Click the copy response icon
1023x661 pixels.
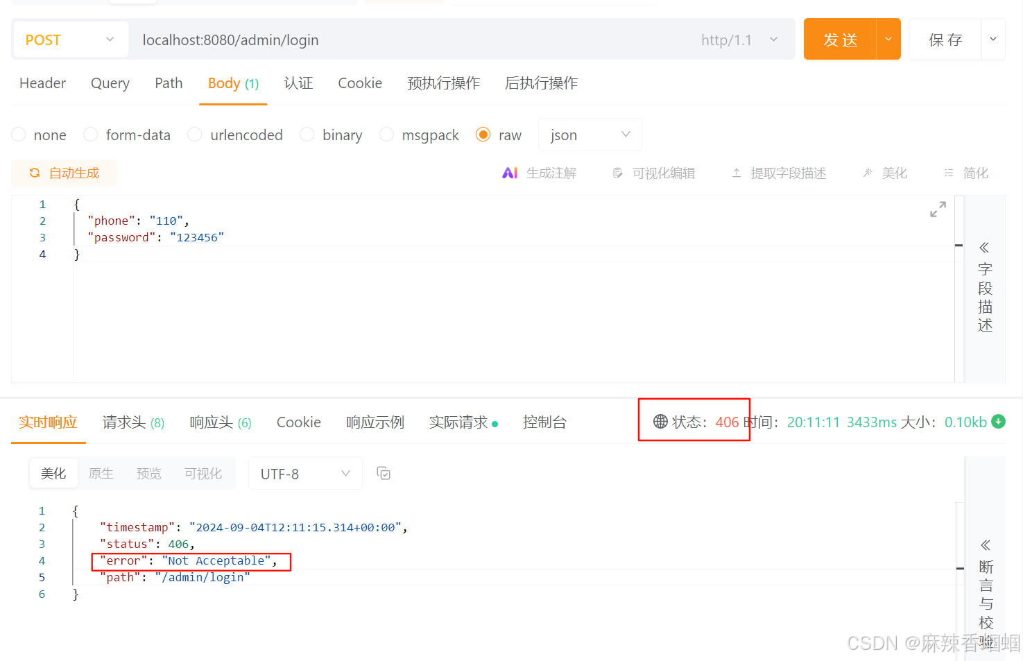[x=384, y=473]
